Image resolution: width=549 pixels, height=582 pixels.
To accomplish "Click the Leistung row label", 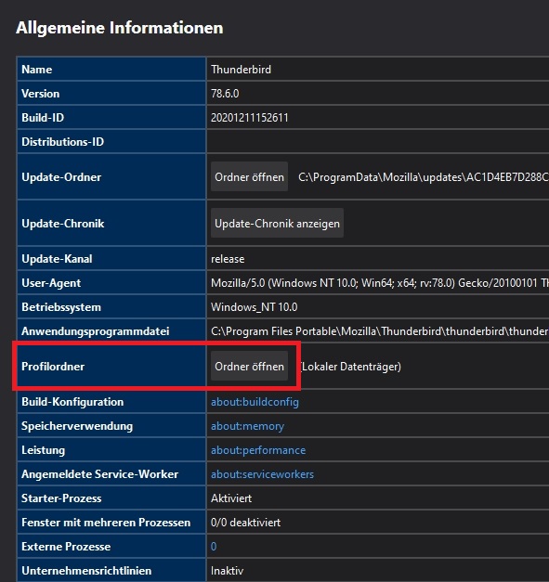I will [43, 450].
